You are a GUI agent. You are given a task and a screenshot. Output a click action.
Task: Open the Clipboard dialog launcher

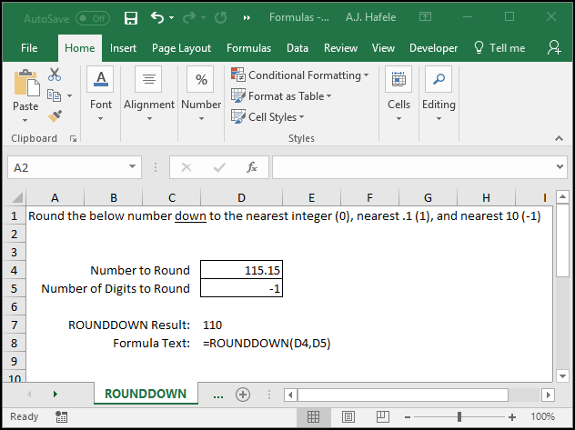click(x=73, y=138)
